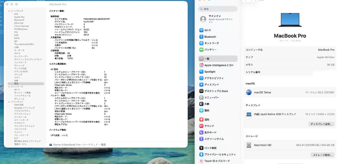
Task: Select Wi-Fi under ネットワーク in System Information
Action: click(17, 90)
